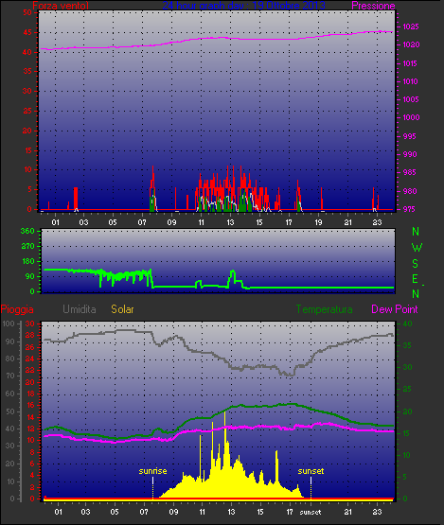Click the Forza vento legend label
Screen dimensions: 444x525
pos(61,6)
